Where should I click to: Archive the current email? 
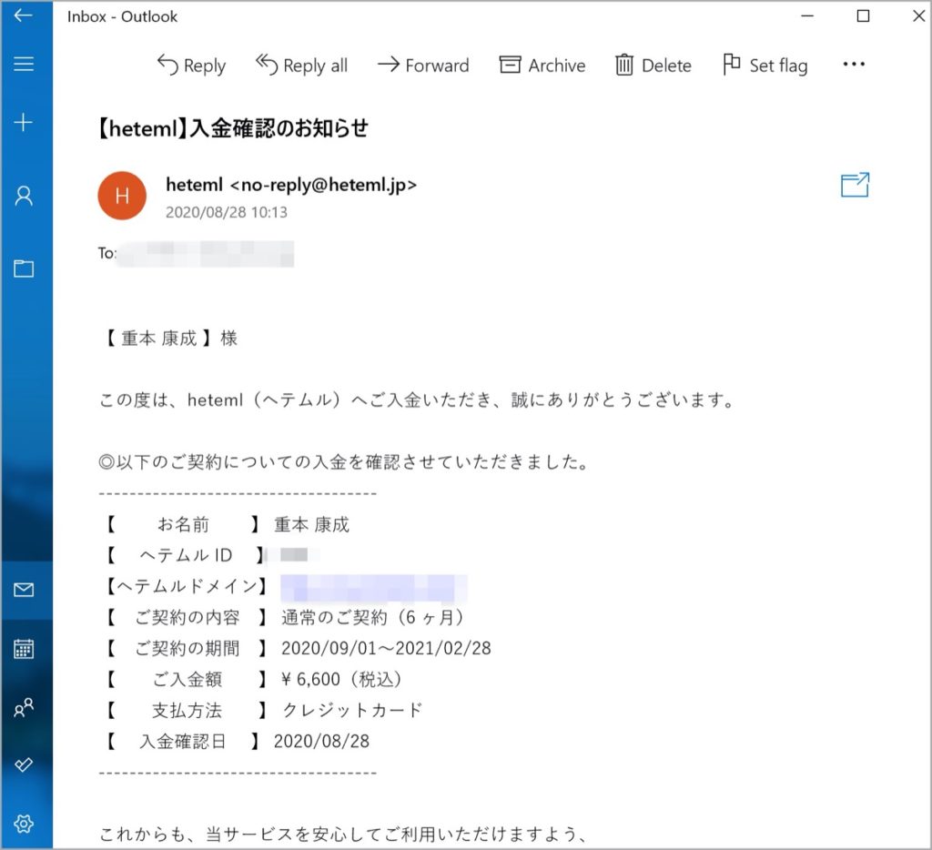[x=542, y=65]
